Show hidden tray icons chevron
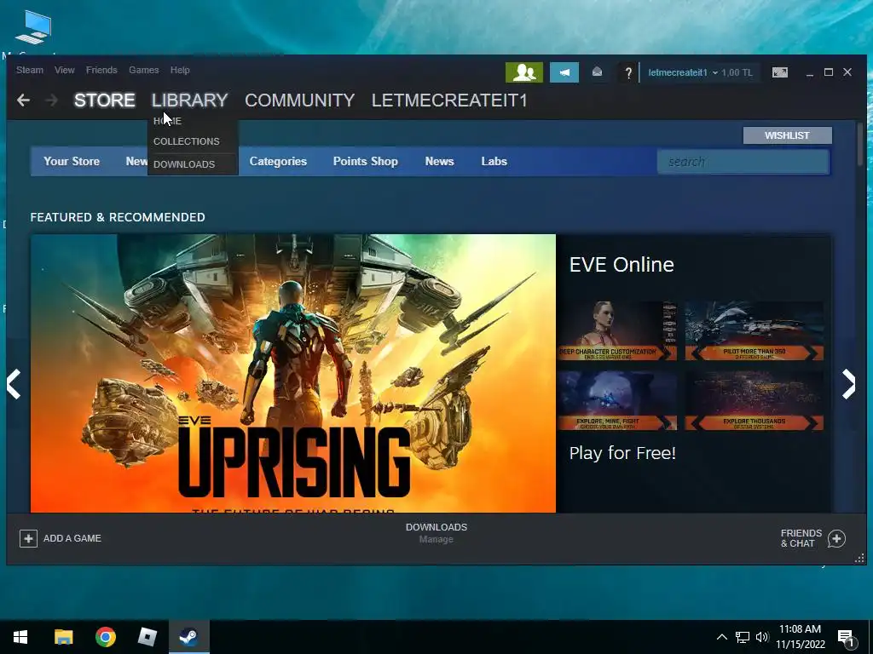 721,637
